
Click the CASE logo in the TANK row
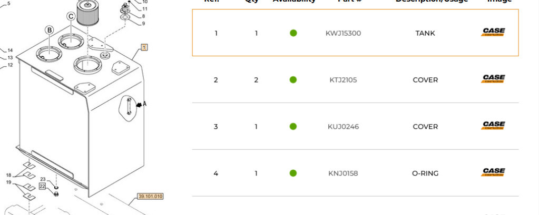tap(494, 33)
